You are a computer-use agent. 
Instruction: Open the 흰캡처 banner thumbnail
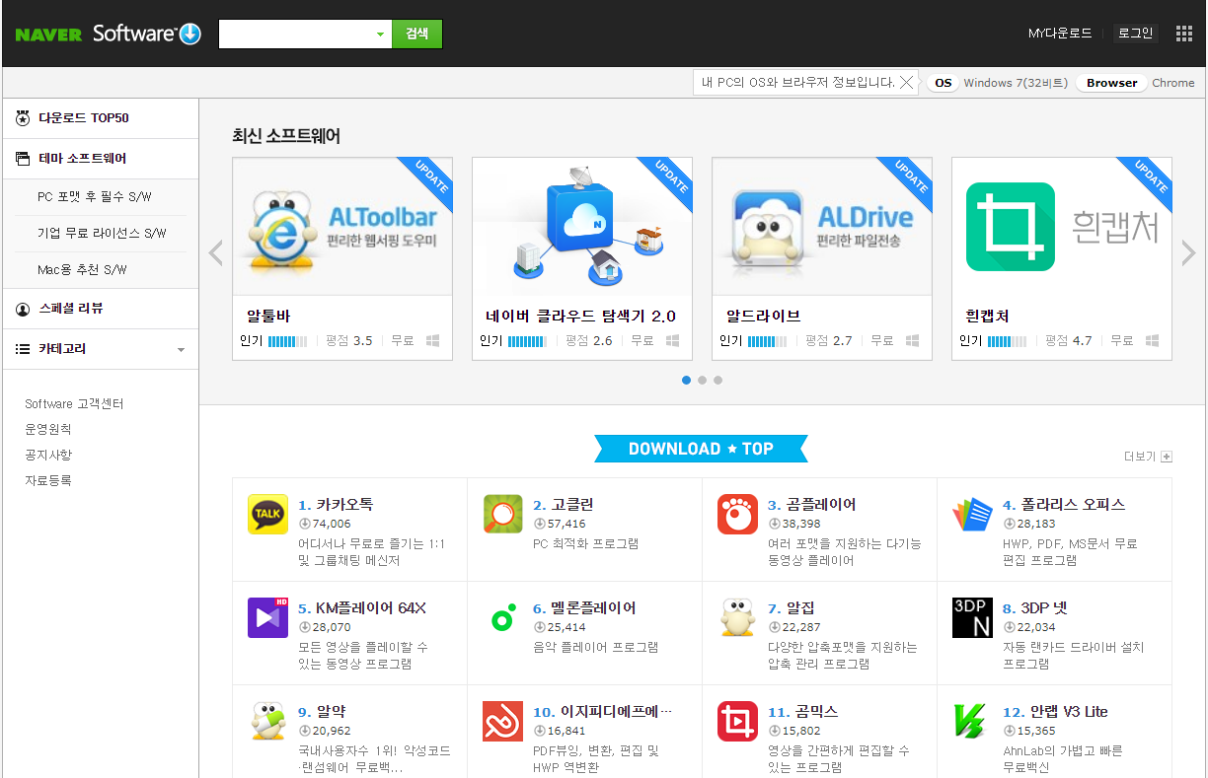(1062, 226)
